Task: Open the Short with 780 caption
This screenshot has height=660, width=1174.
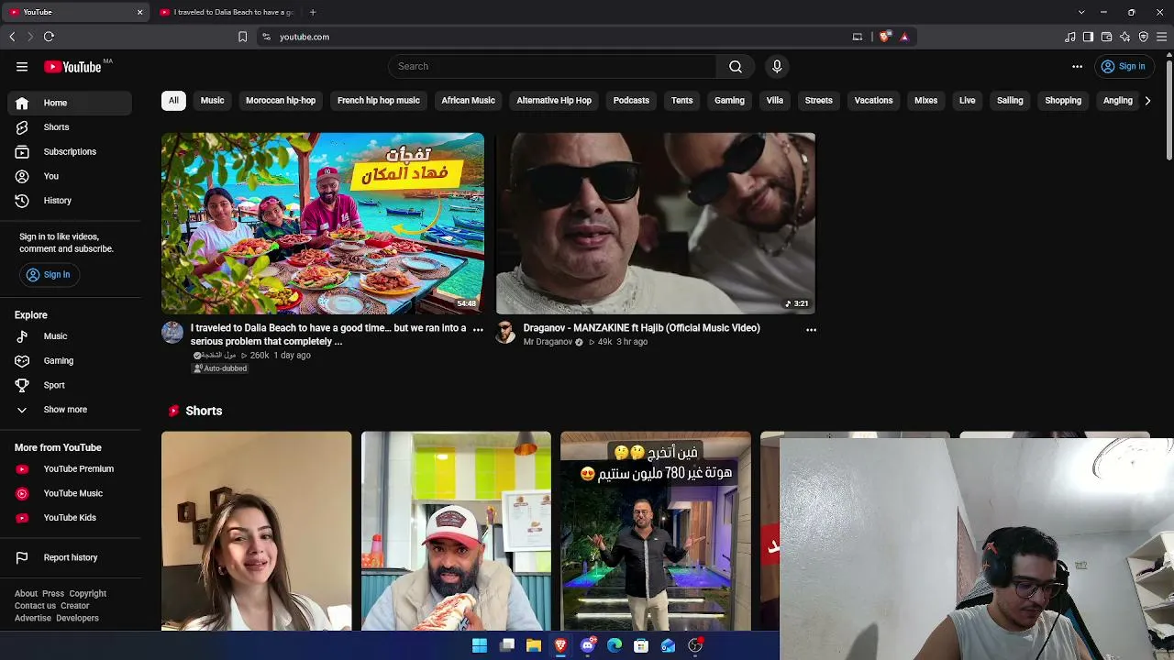Action: 656,532
